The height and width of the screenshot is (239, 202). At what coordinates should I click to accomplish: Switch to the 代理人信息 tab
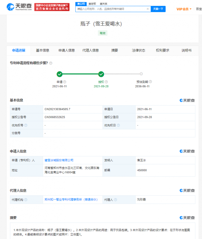91,51
